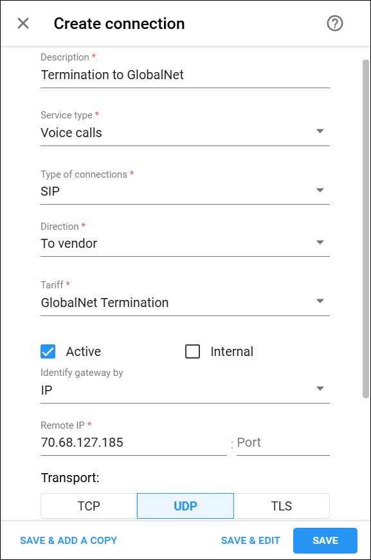
Task: Focus the Description text field
Action: click(x=185, y=75)
